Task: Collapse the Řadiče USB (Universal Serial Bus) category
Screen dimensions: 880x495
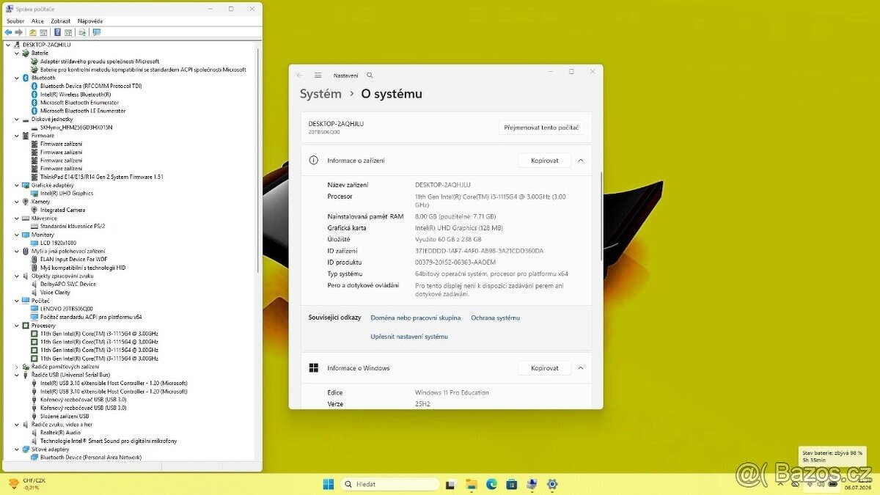Action: [17, 375]
